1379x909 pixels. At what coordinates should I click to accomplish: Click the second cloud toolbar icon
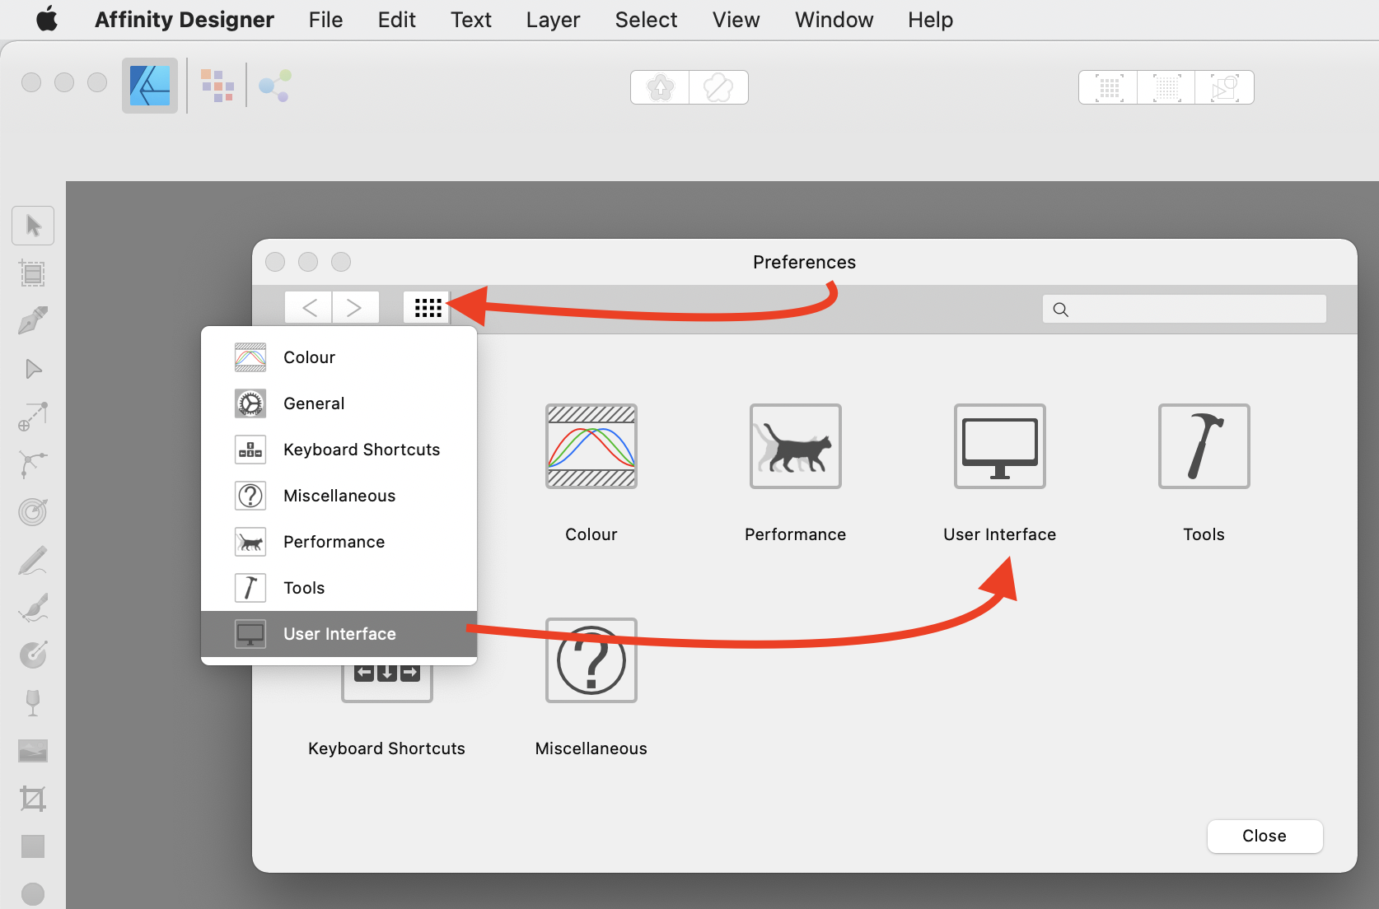click(718, 87)
